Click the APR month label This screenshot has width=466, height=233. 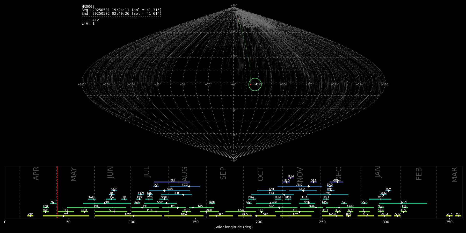click(36, 173)
